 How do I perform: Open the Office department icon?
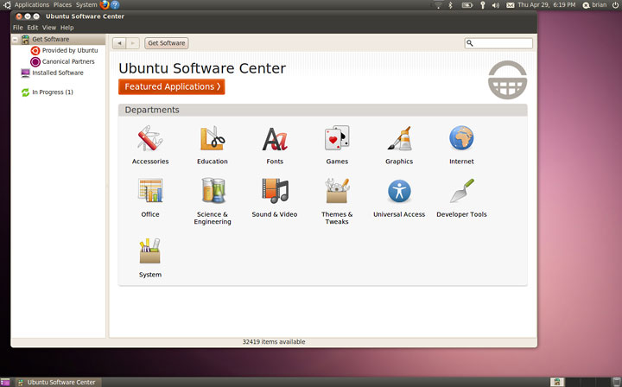point(150,191)
